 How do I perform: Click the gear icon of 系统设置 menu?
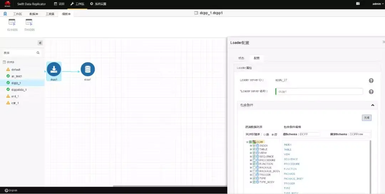click(92, 4)
